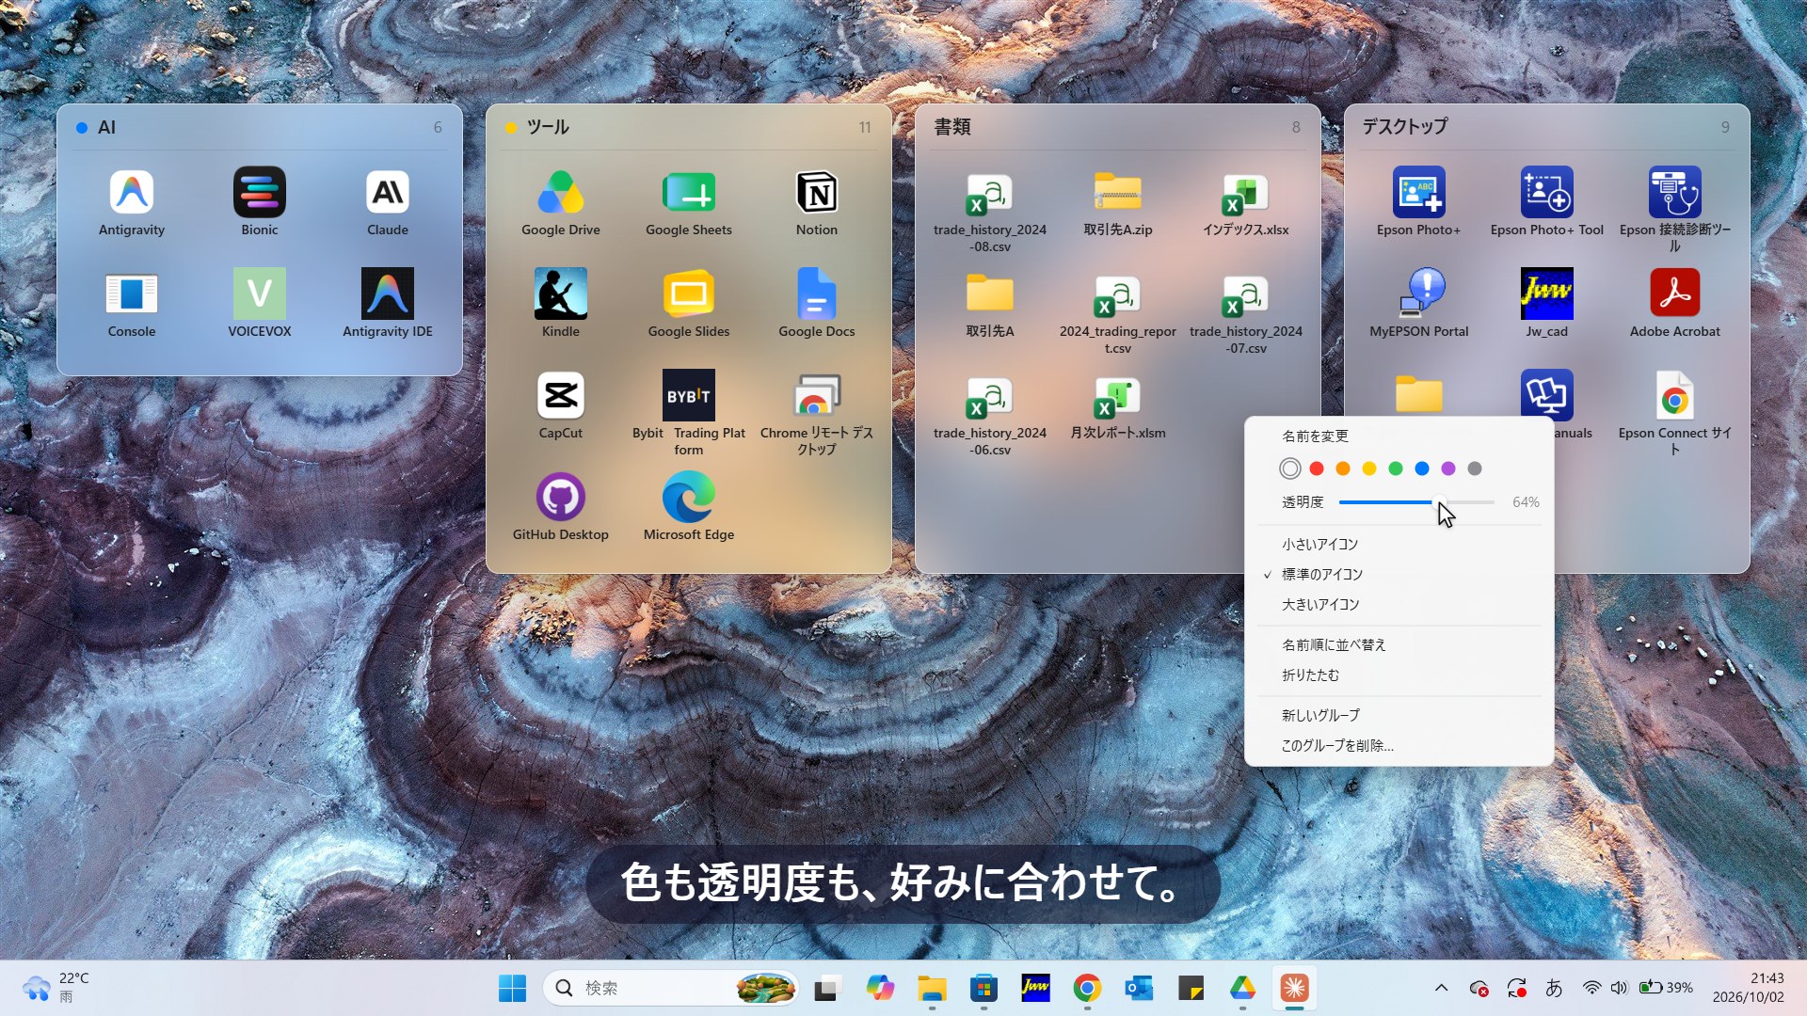Click the 透明度 slider track
Image resolution: width=1807 pixels, height=1016 pixels.
[x=1416, y=502]
